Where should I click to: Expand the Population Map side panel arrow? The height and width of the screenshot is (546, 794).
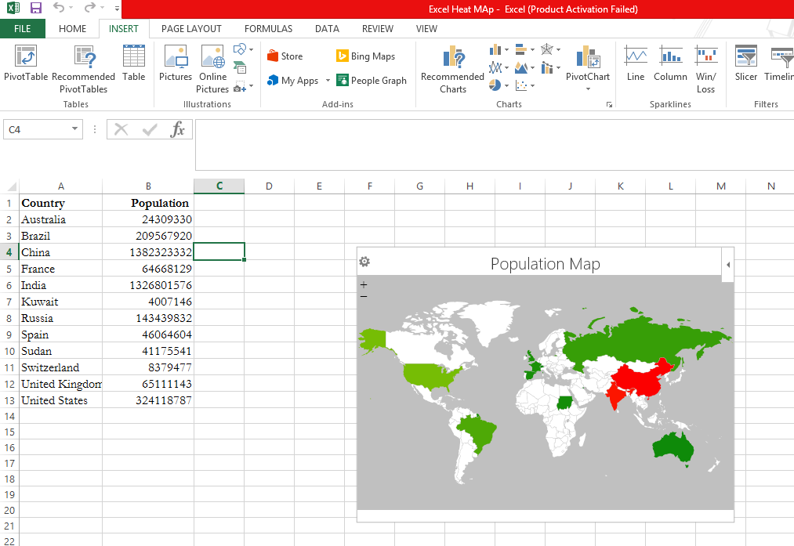point(728,265)
